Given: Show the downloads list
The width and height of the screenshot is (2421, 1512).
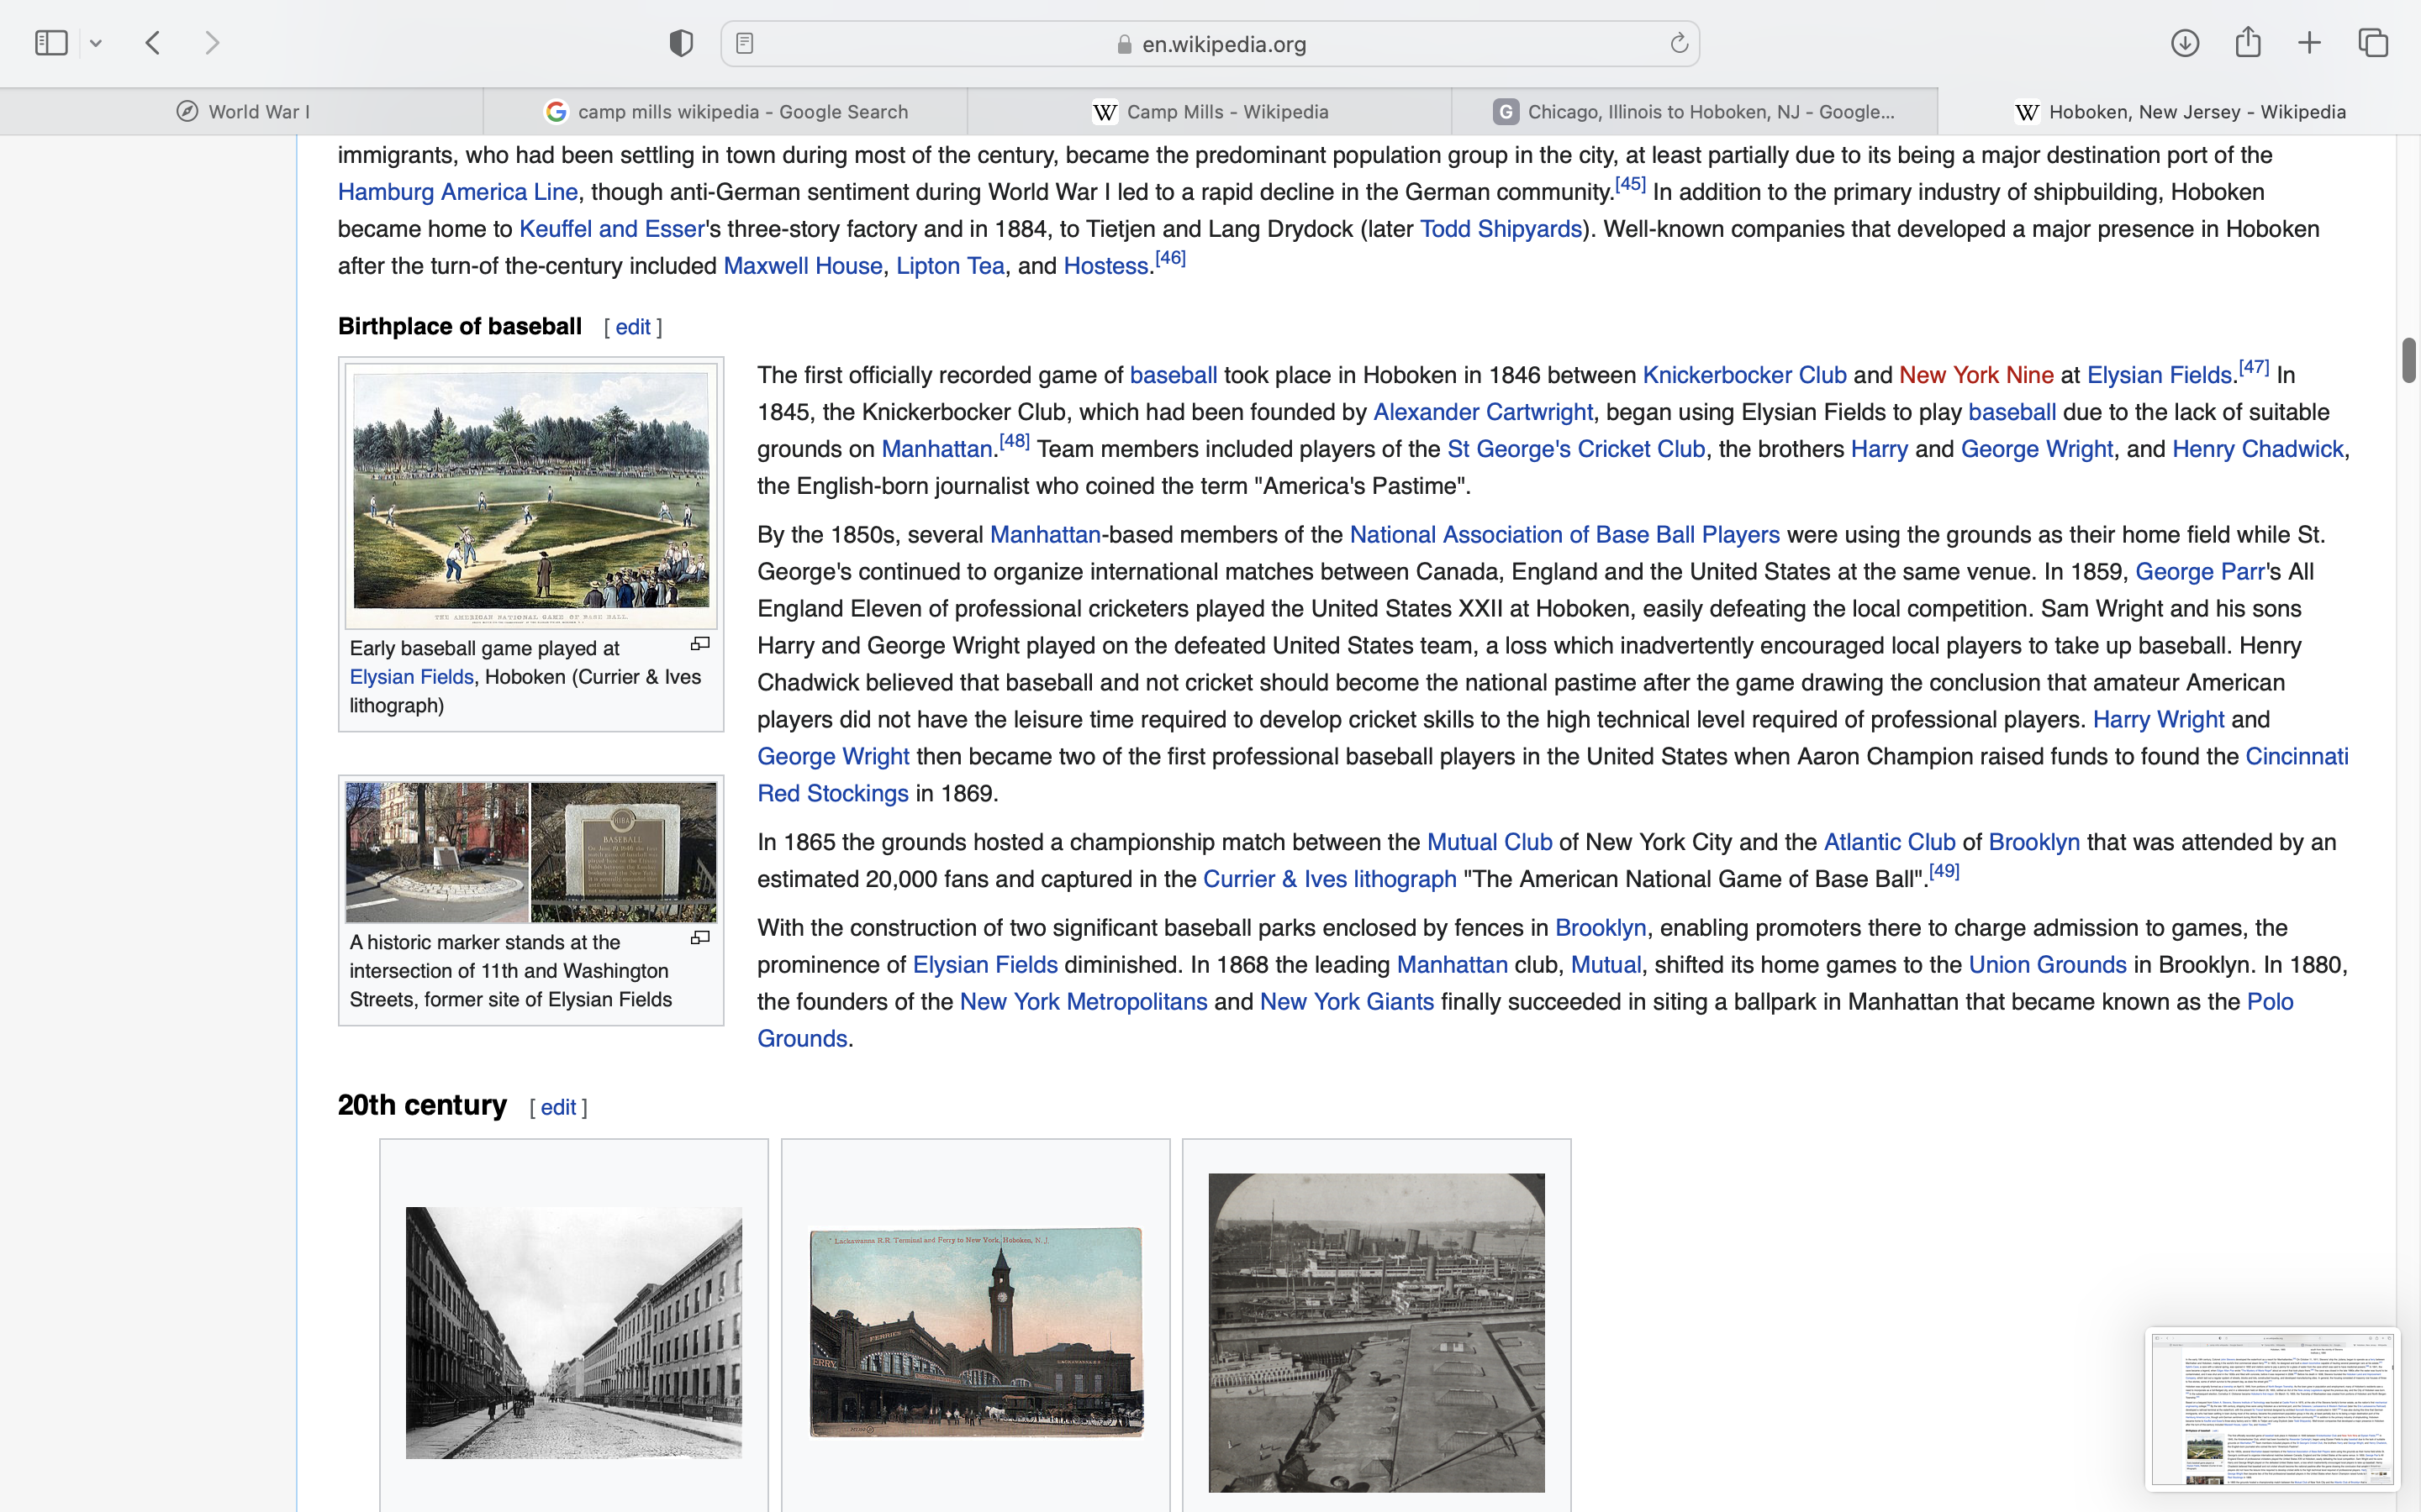Looking at the screenshot, I should 2185,43.
